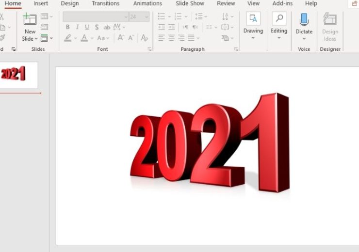Open the Section dropdown
The height and width of the screenshot is (252, 359).
point(47,38)
